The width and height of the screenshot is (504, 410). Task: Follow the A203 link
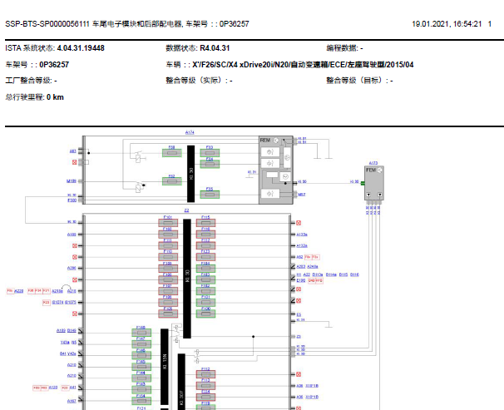tap(301, 267)
